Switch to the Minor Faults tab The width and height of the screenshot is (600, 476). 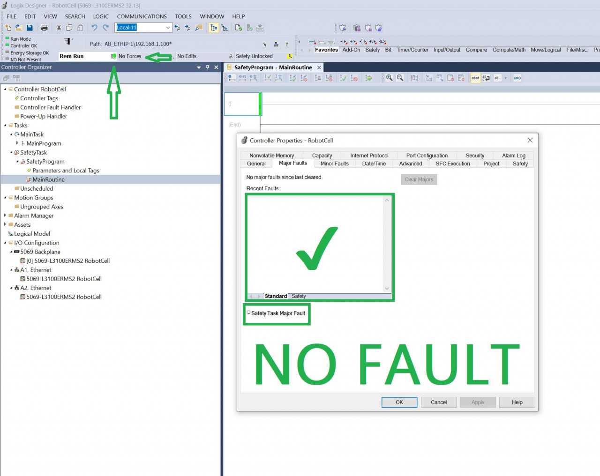(335, 164)
